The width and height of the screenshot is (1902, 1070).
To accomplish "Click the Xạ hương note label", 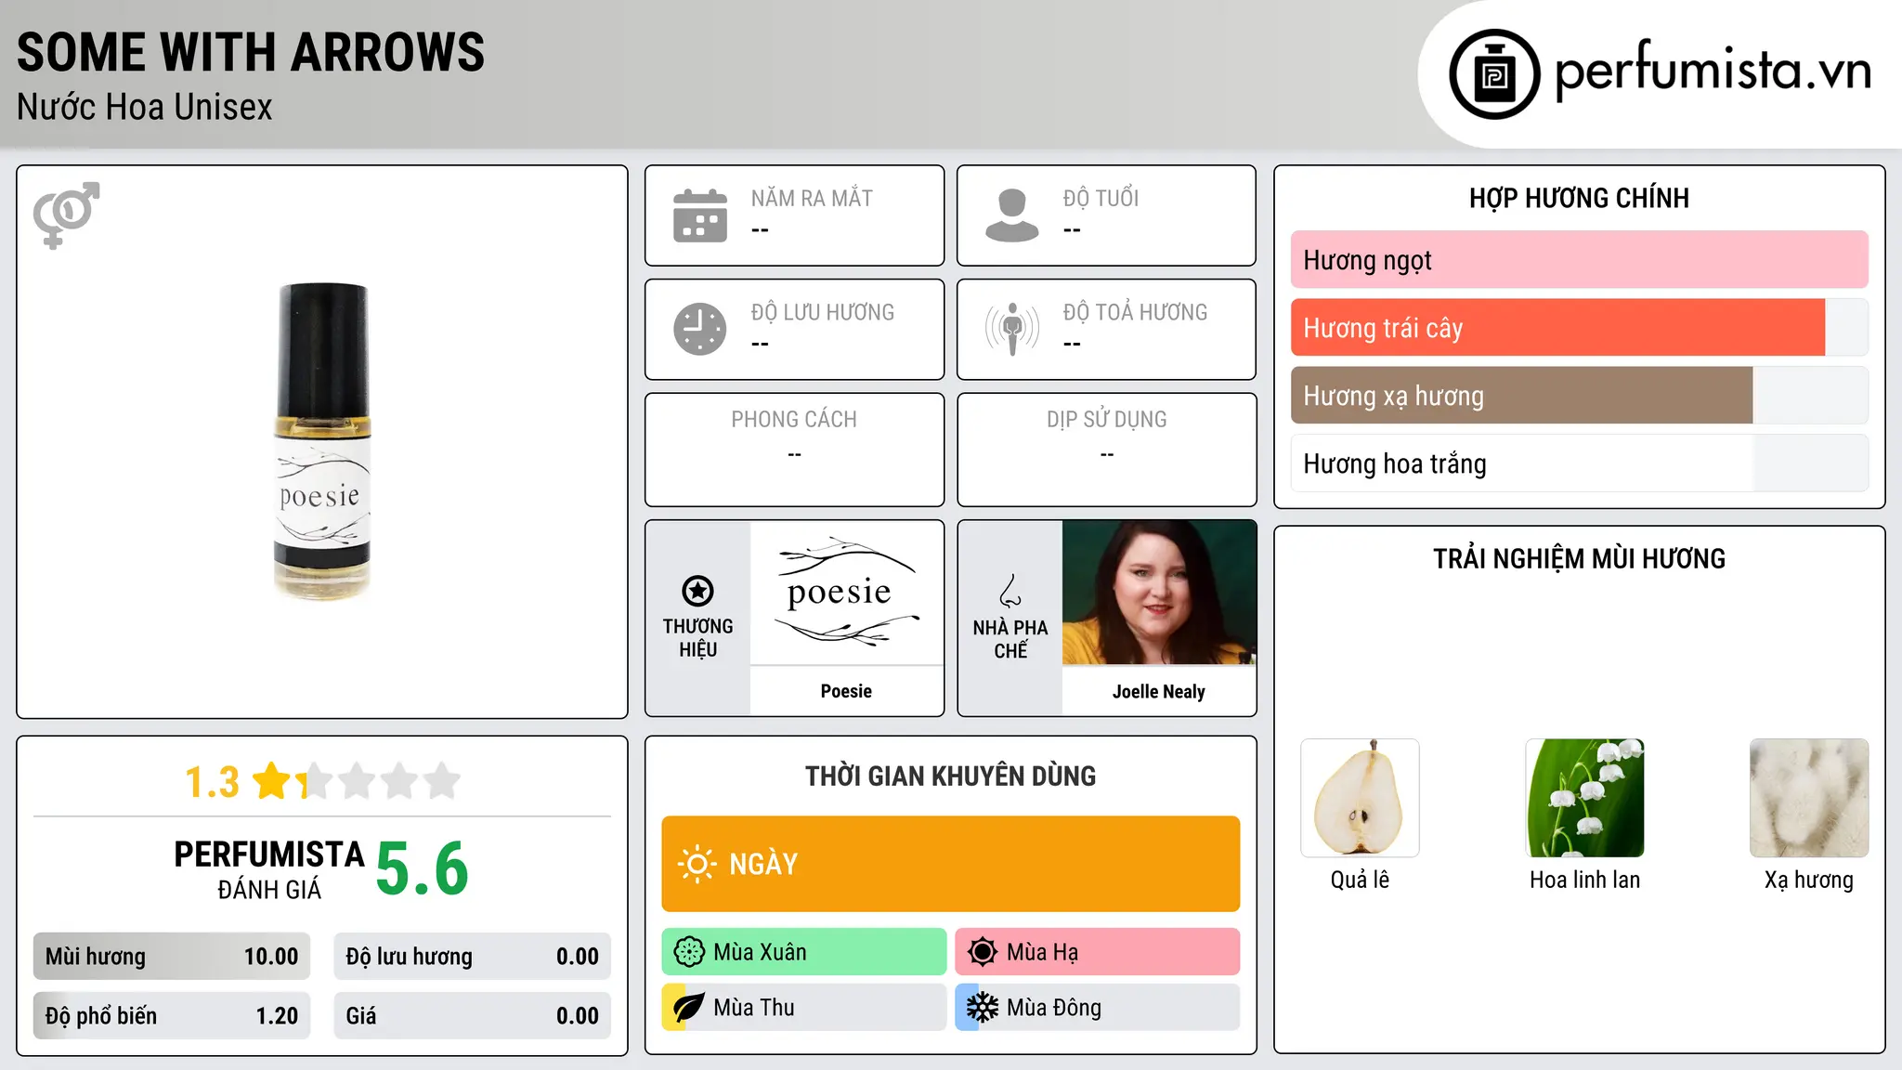I will pos(1809,881).
